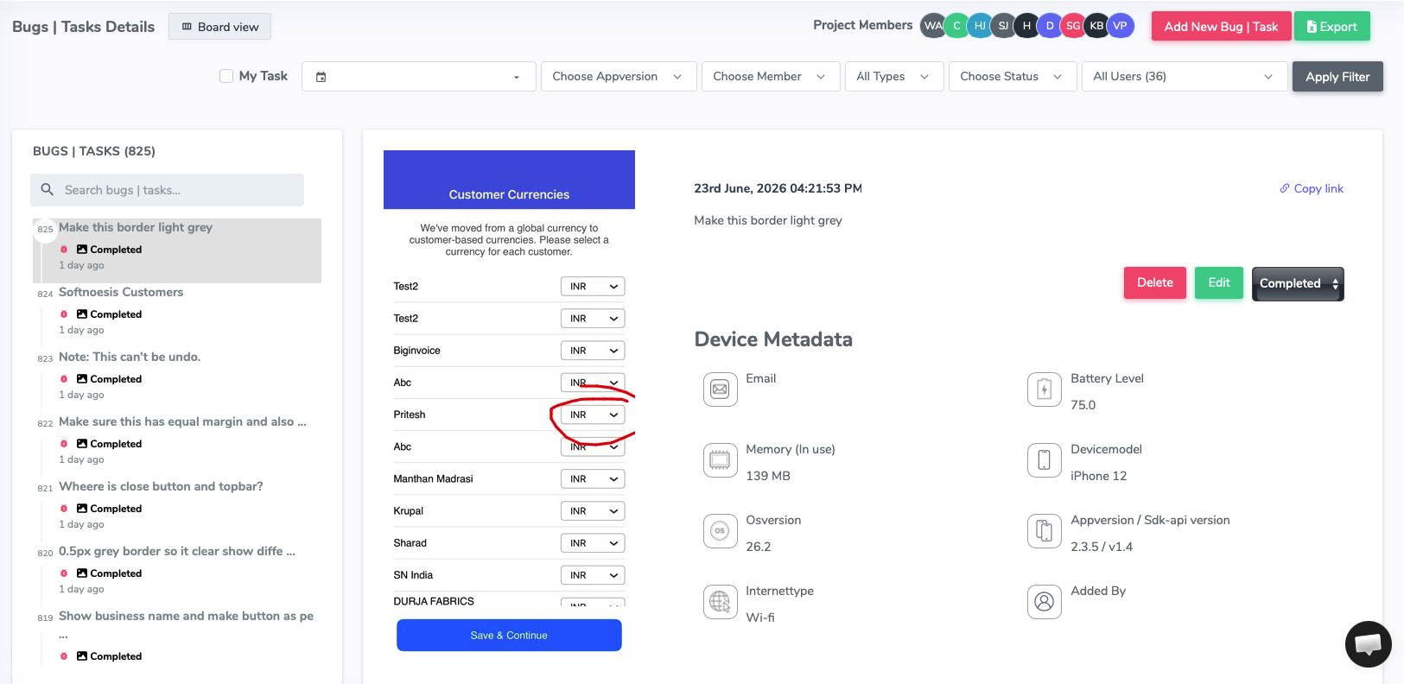Click bug icon on task 825
Image resolution: width=1404 pixels, height=684 pixels.
point(64,250)
